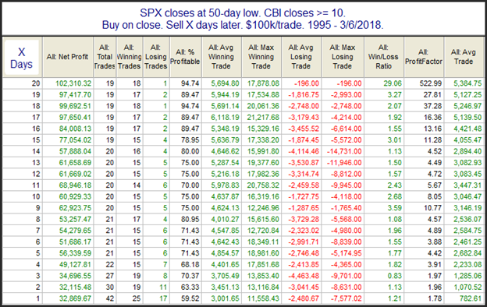Select the All: Max Losing Trade header
The image size is (487, 307).
pyautogui.click(x=343, y=57)
